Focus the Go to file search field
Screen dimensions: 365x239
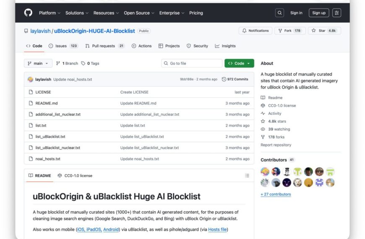tap(192, 63)
